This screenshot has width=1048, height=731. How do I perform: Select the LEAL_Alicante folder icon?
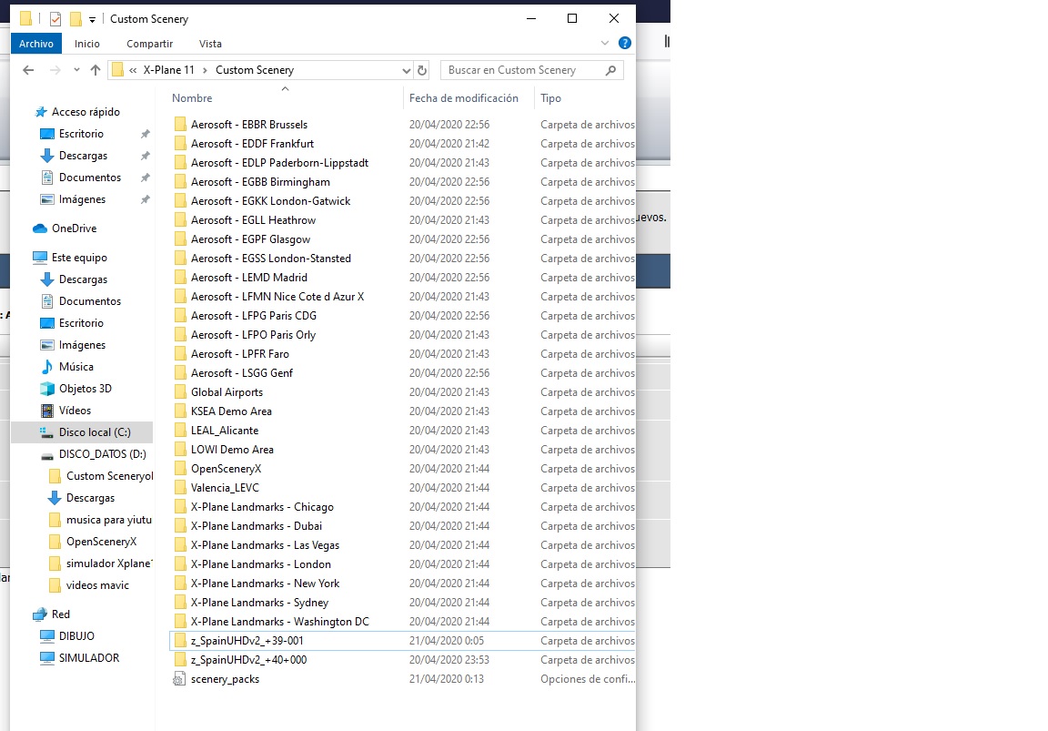coord(180,431)
